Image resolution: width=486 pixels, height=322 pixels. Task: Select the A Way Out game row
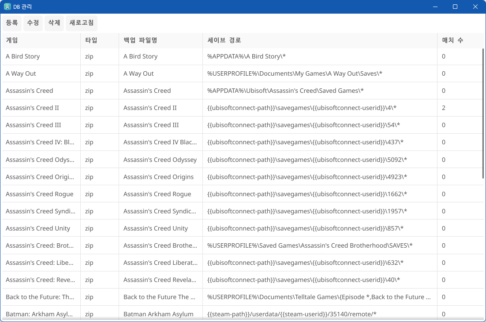[x=243, y=73]
